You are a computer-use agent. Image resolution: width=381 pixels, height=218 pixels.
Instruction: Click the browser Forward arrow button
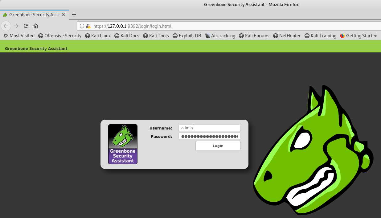tap(16, 26)
